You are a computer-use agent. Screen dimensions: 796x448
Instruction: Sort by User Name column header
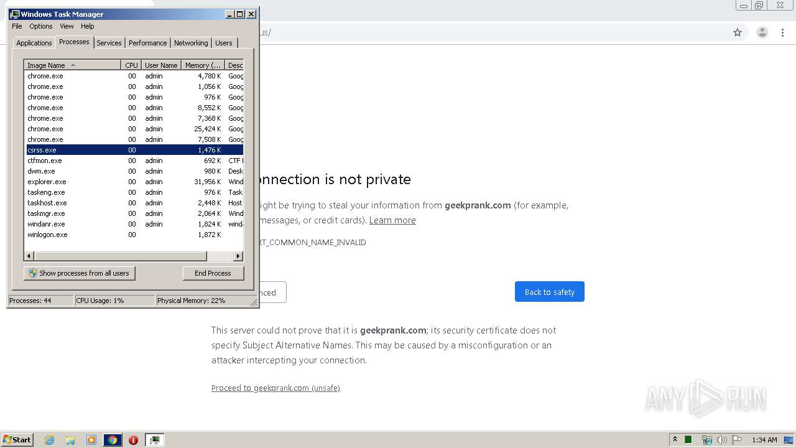(x=161, y=65)
